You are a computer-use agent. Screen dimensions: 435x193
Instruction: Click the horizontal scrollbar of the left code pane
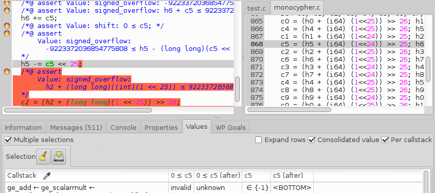point(78,110)
